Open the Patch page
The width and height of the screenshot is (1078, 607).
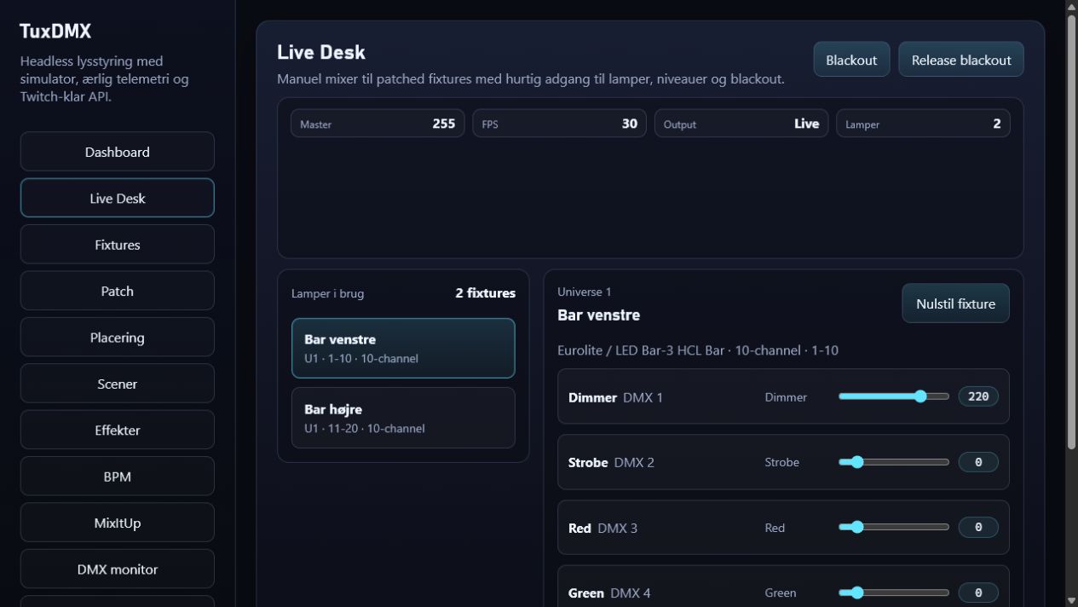tap(117, 291)
